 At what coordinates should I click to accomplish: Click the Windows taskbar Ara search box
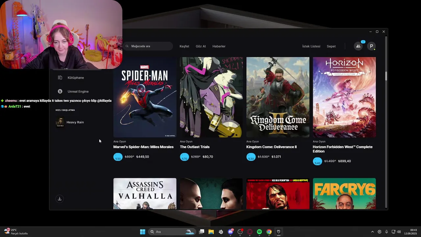coord(172,232)
